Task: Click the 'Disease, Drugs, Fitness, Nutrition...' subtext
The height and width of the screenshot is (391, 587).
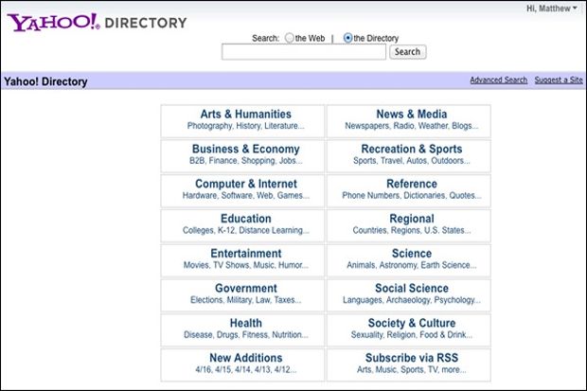Action: 246,335
